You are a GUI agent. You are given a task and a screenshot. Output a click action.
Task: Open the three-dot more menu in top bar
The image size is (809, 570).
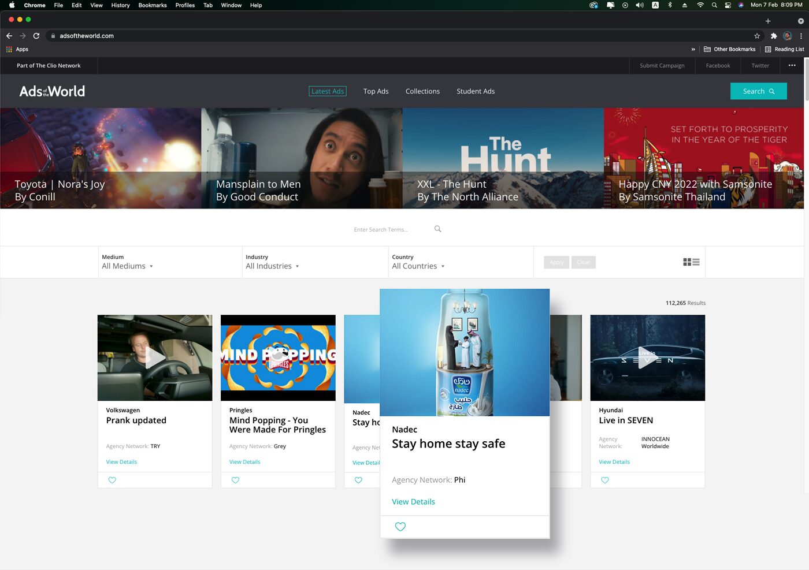pos(792,65)
